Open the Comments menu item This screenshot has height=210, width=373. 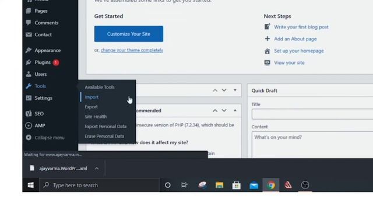47,23
